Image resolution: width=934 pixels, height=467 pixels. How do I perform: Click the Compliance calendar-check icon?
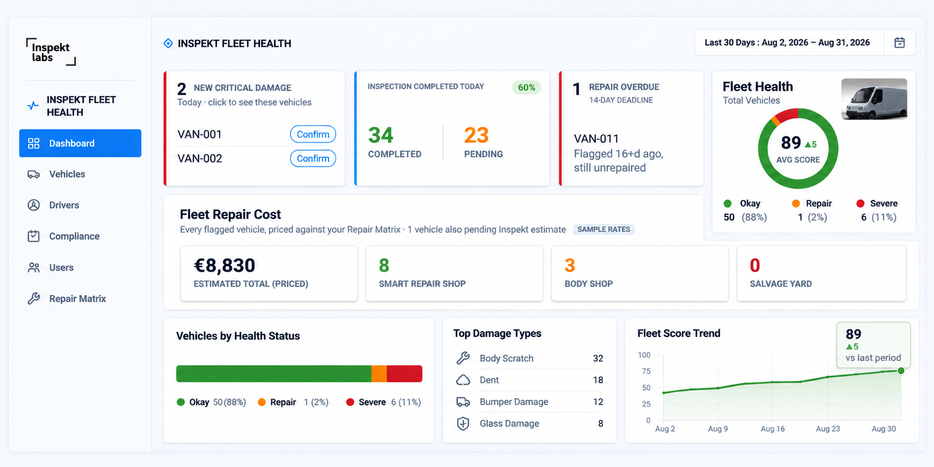(34, 236)
